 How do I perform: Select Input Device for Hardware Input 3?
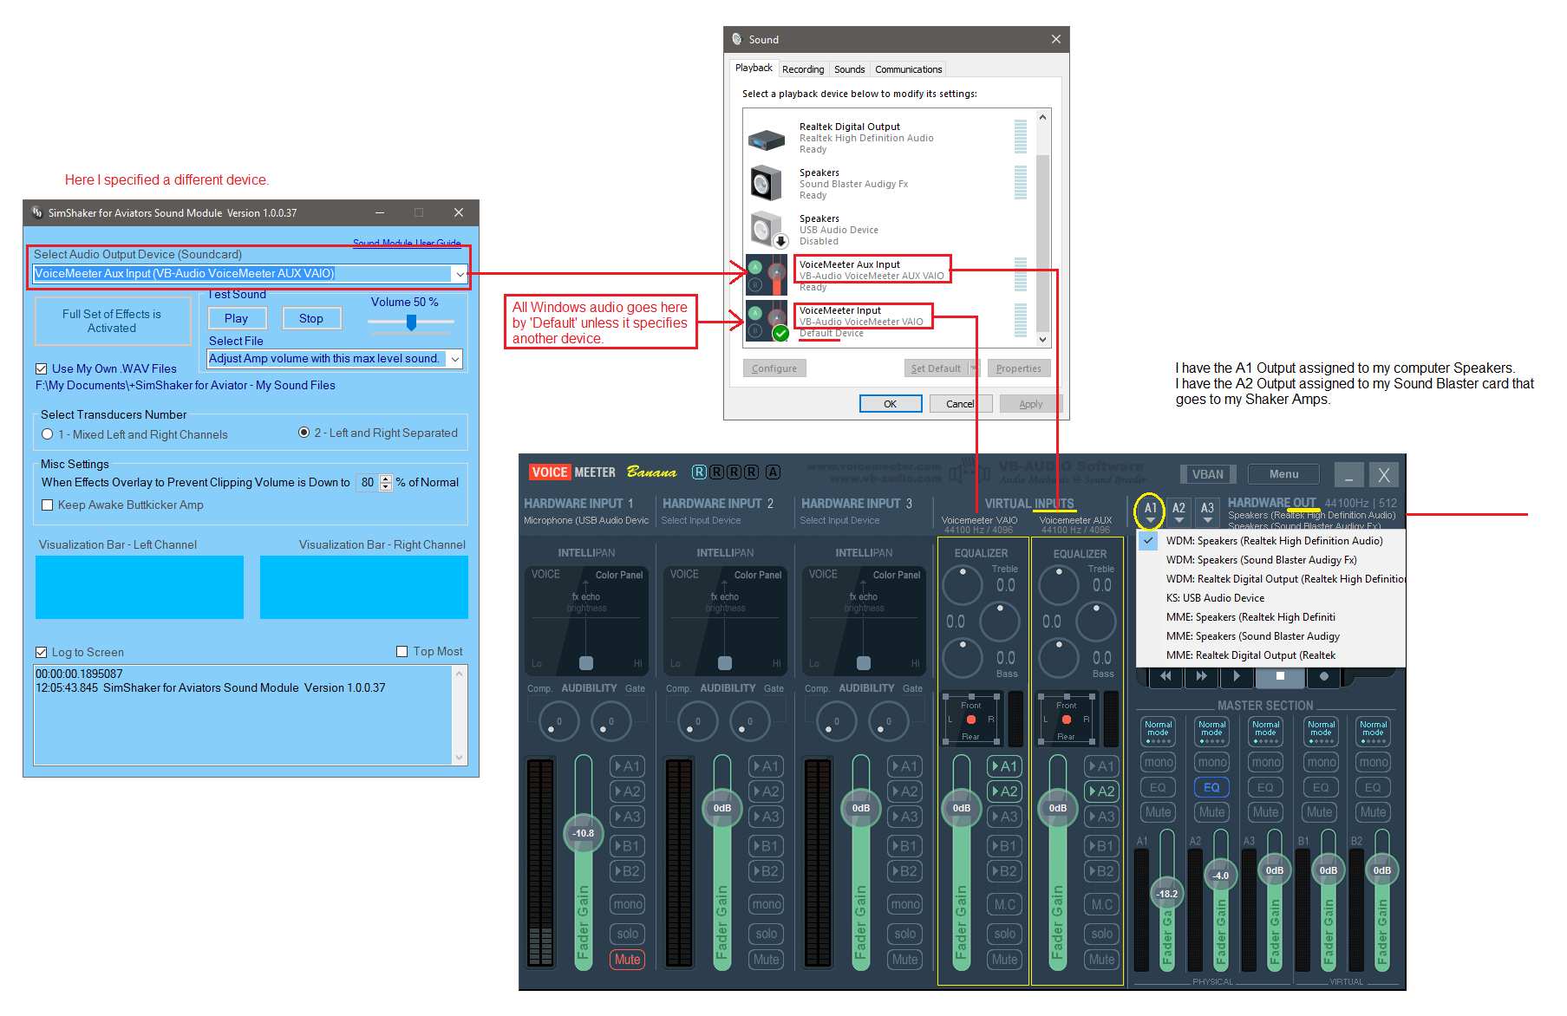tap(839, 521)
